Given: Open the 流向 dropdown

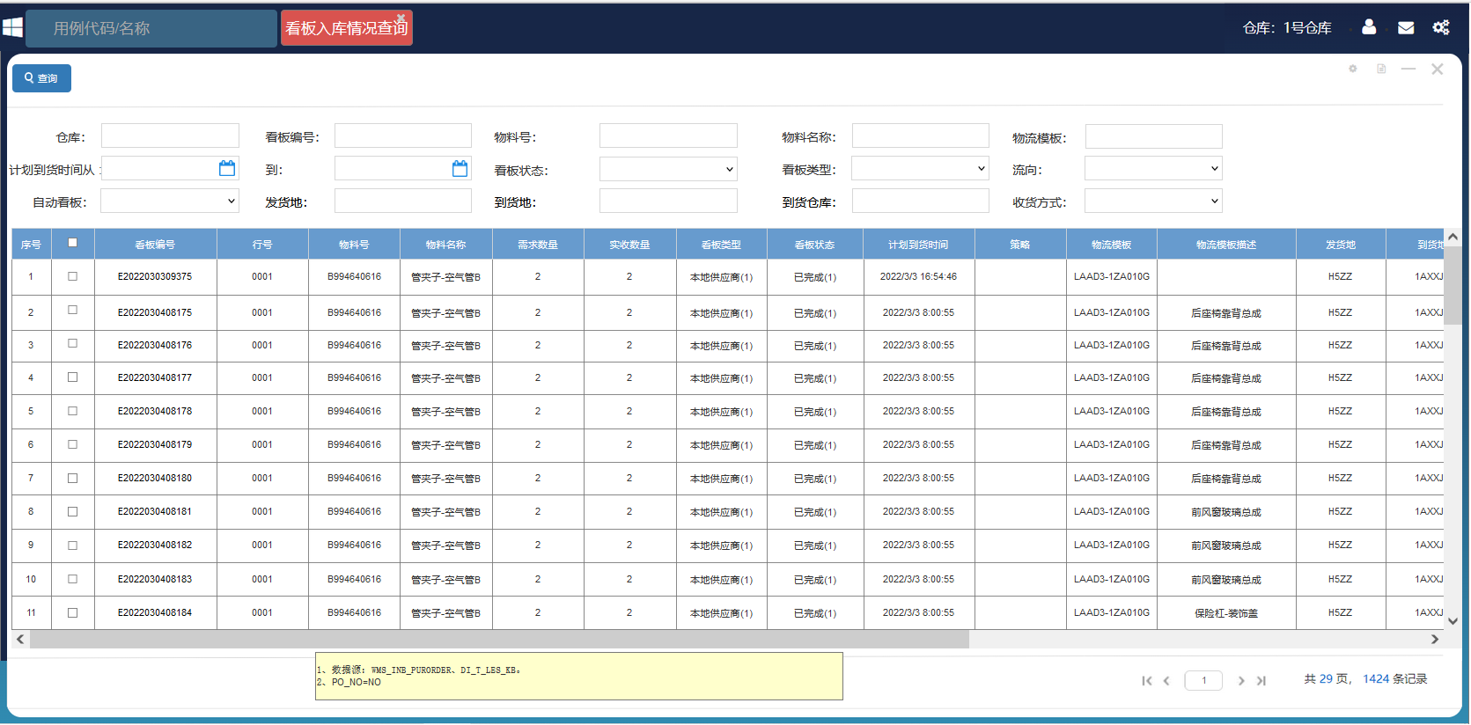Looking at the screenshot, I should click(1153, 168).
